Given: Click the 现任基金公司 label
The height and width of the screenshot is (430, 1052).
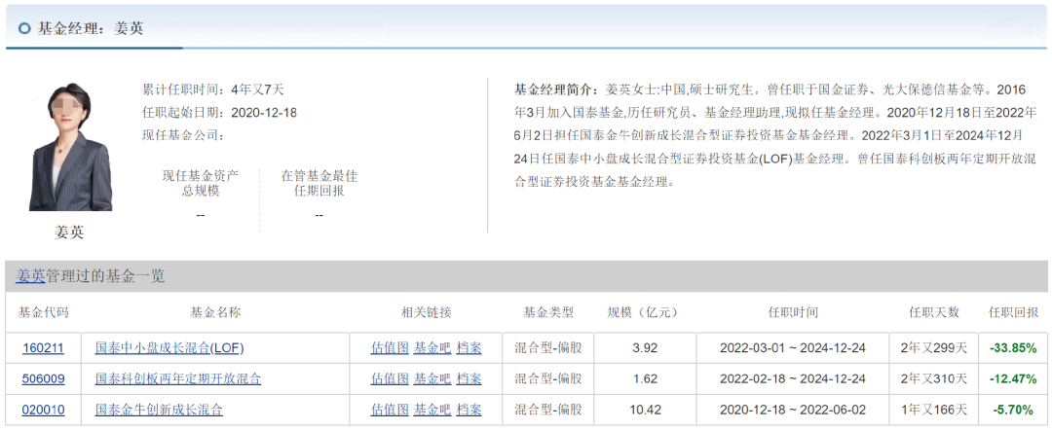Looking at the screenshot, I should 182,135.
